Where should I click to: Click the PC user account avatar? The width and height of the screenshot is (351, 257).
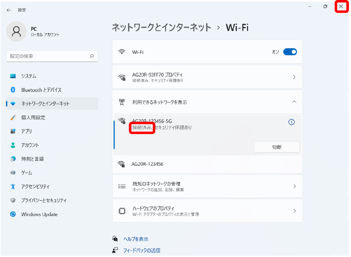pyautogui.click(x=17, y=31)
